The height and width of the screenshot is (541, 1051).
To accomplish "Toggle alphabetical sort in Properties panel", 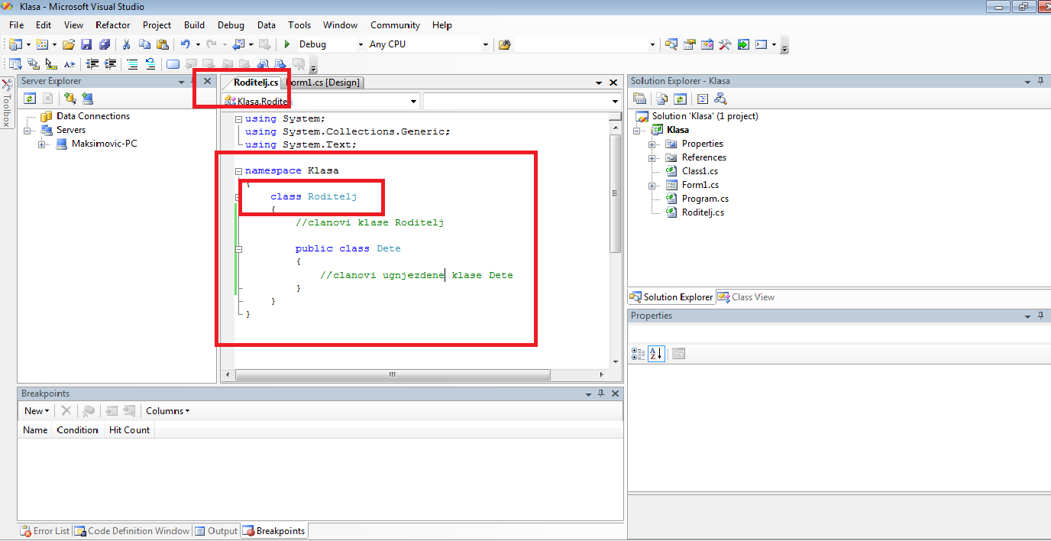I will pos(656,353).
